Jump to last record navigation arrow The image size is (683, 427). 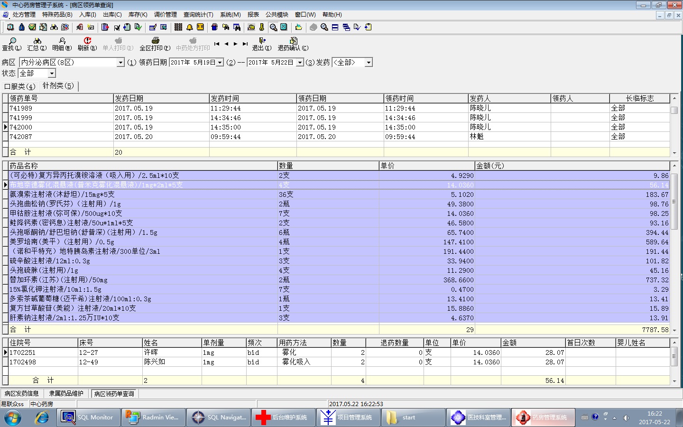click(245, 44)
